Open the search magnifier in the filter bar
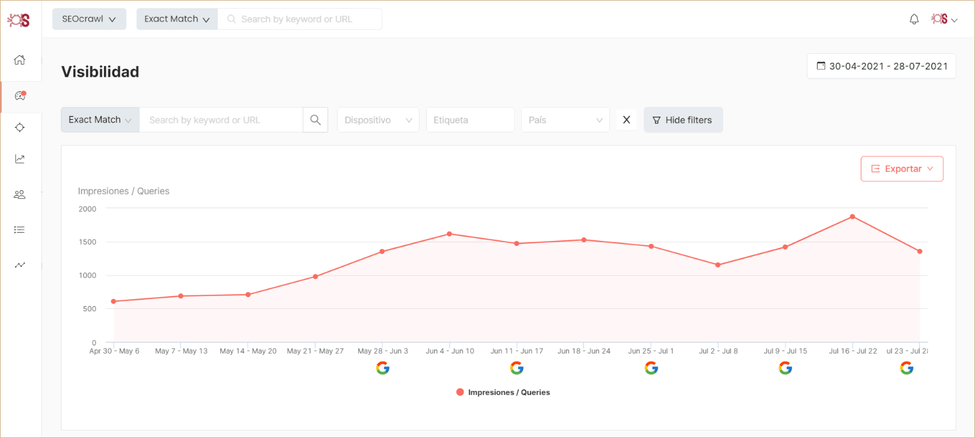This screenshot has height=438, width=975. coord(315,120)
